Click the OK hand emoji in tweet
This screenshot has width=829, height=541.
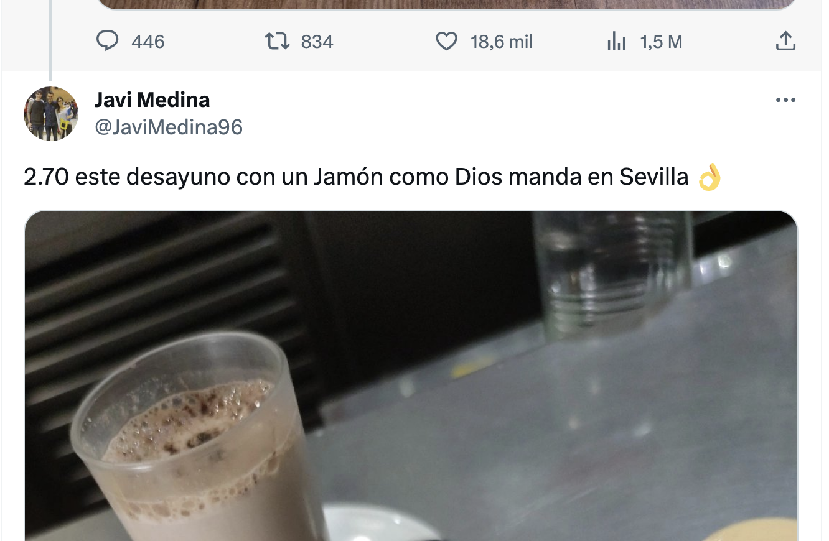pyautogui.click(x=709, y=177)
